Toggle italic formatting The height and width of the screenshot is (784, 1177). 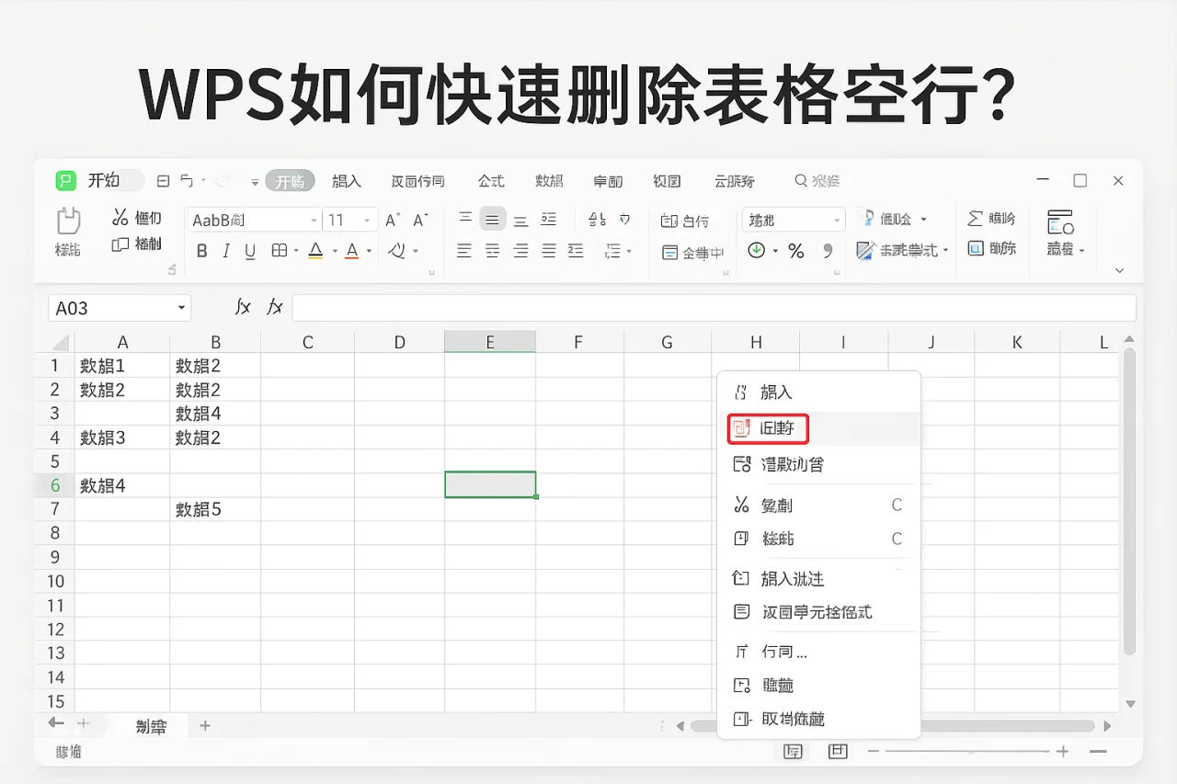226,250
